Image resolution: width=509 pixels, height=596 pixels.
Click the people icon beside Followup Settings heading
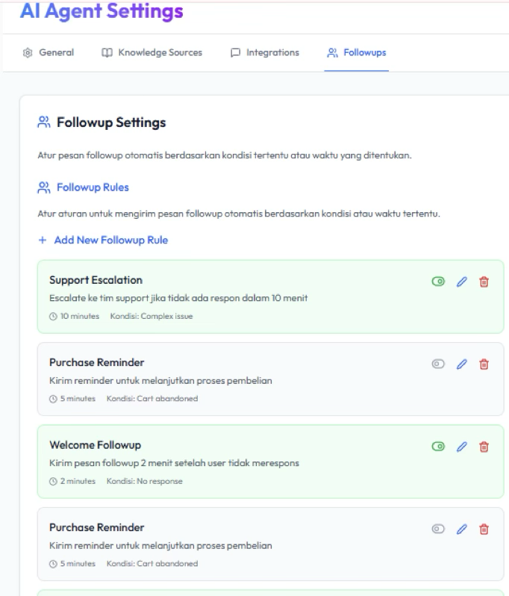point(44,122)
